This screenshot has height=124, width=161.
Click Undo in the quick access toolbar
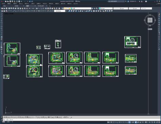[x=22, y=1]
